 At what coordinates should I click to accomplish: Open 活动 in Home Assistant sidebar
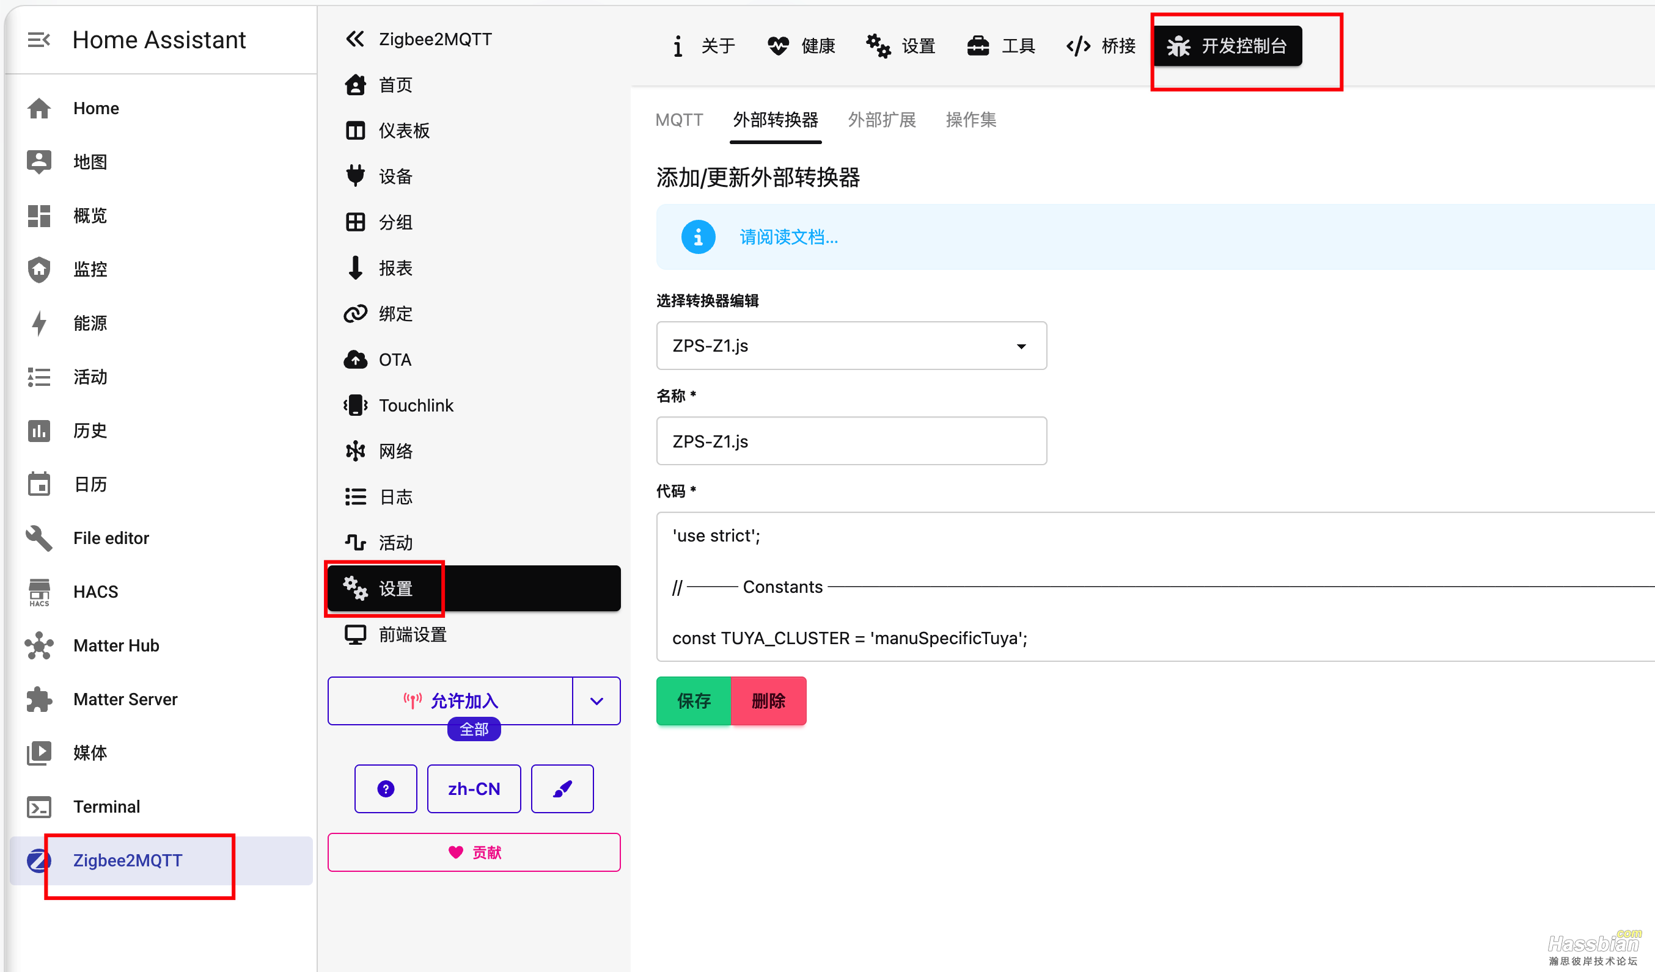(x=161, y=377)
